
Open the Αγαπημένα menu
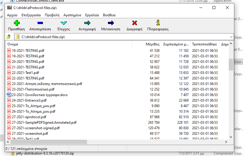coord(72,15)
